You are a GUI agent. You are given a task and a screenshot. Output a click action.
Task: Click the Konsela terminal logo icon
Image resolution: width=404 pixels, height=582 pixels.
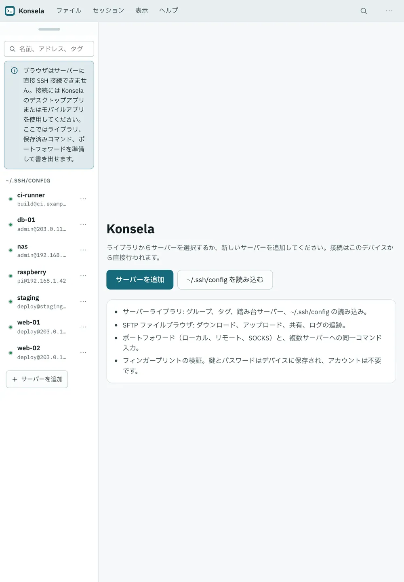[10, 11]
